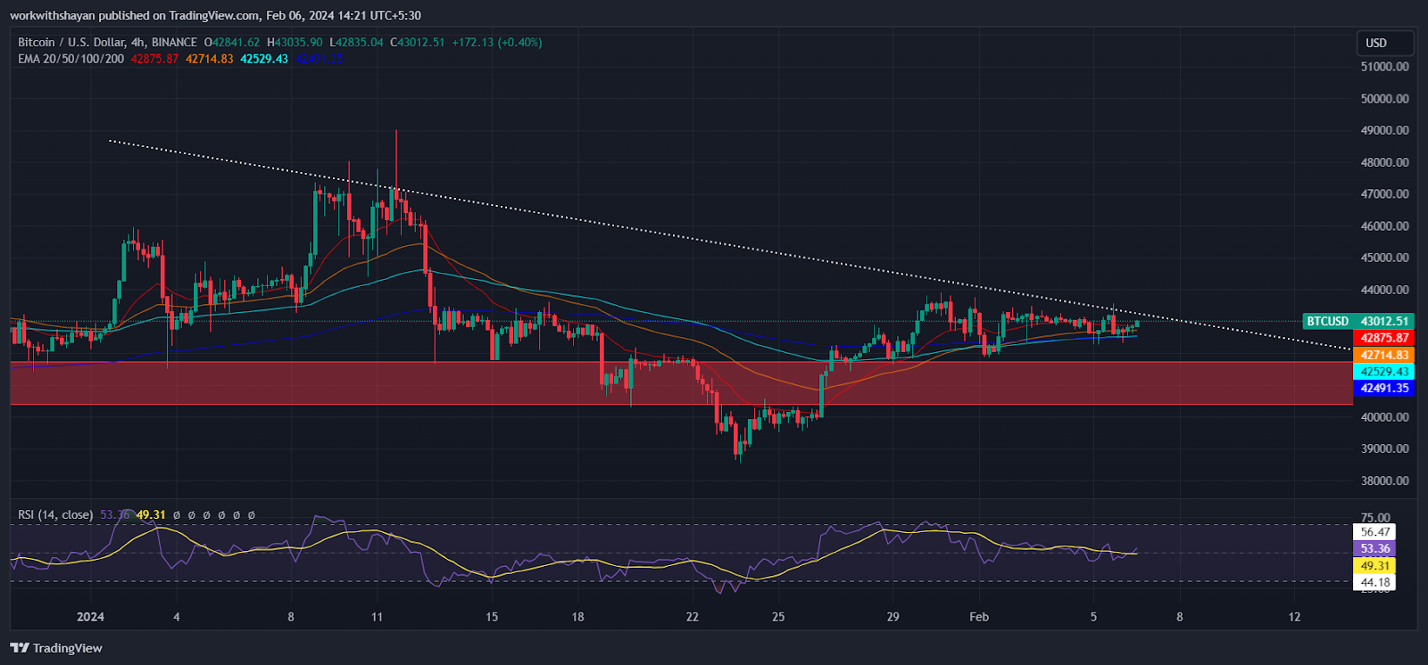Viewport: 1428px width, 665px height.
Task: Click the 51000.00 price axis label
Action: click(1385, 67)
